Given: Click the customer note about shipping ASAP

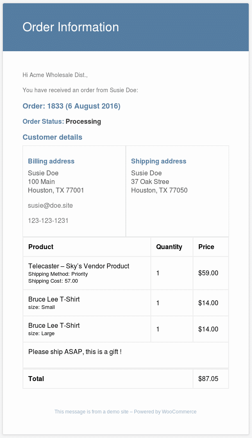Looking at the screenshot, I should tap(75, 352).
